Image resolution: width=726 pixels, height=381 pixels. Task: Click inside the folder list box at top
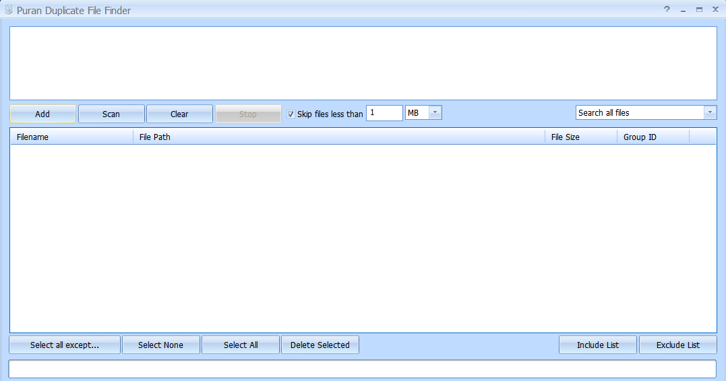pos(363,63)
